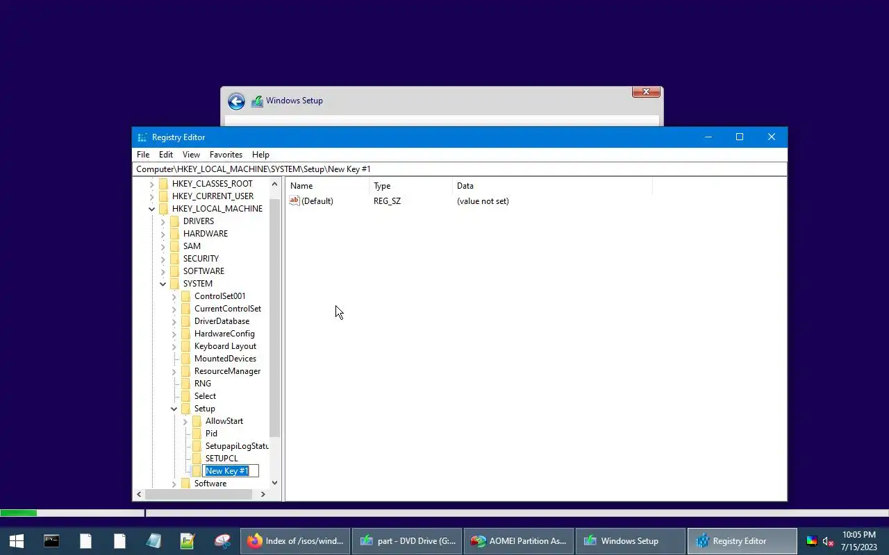The image size is (889, 555).
Task: Select the HKEY_CURRENT_USER folder icon
Action: pos(164,196)
